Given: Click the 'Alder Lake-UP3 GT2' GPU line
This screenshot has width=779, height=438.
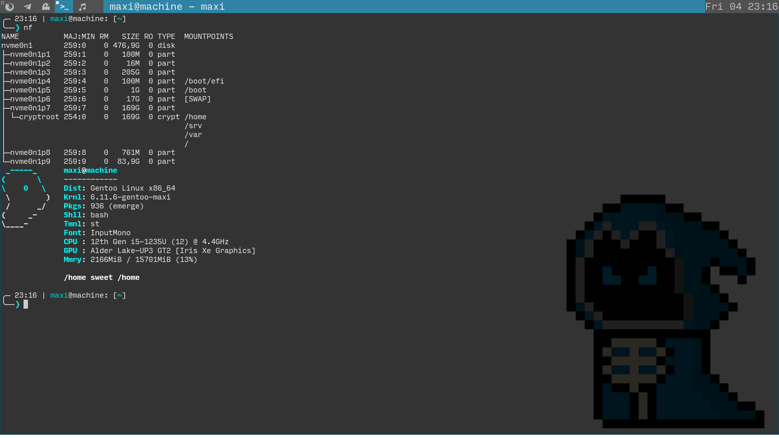Looking at the screenshot, I should click(x=173, y=251).
